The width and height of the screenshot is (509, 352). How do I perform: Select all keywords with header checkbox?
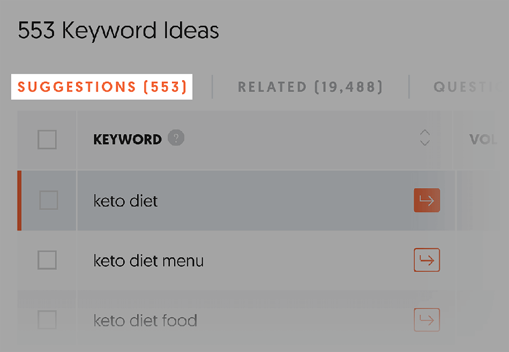click(47, 140)
